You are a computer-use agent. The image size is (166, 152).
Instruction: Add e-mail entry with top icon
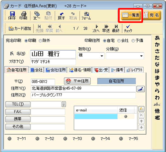click(x=141, y=109)
